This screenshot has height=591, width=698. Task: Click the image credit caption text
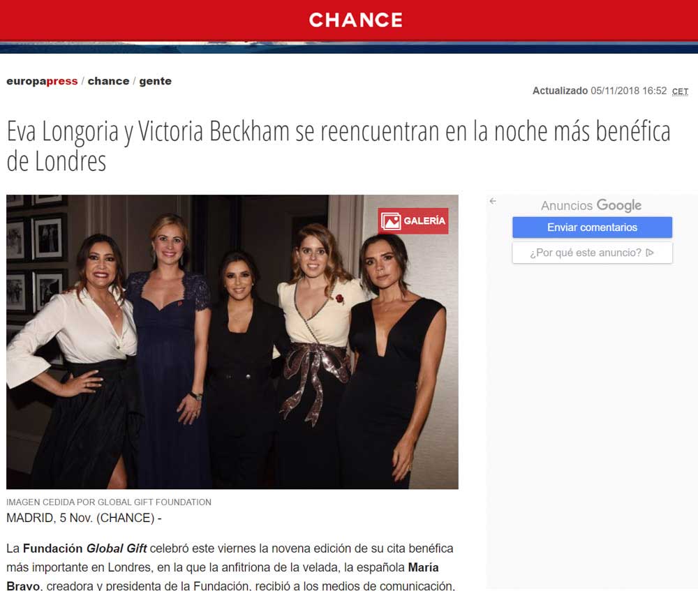point(109,502)
